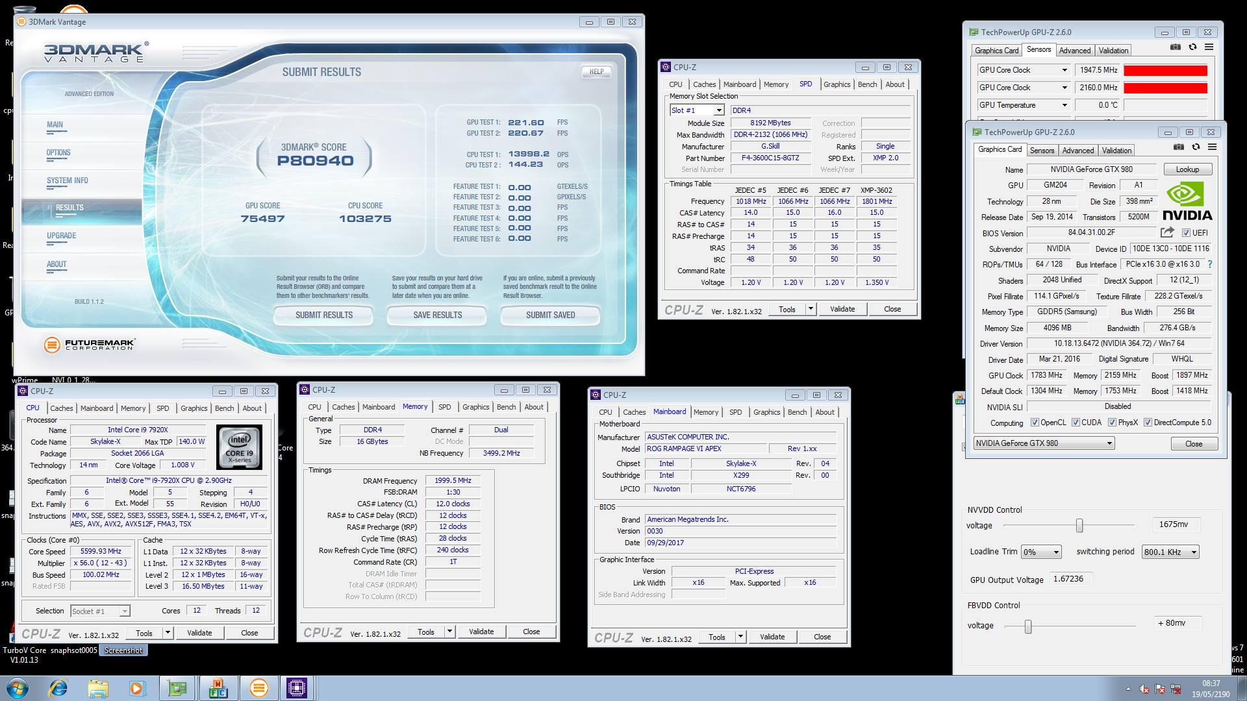Click Action Center flag in system tray
Screen dimensions: 1247x701
coord(1160,689)
